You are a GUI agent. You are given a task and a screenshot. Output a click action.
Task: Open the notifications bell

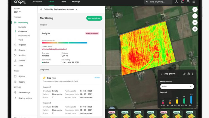tap(182, 2)
